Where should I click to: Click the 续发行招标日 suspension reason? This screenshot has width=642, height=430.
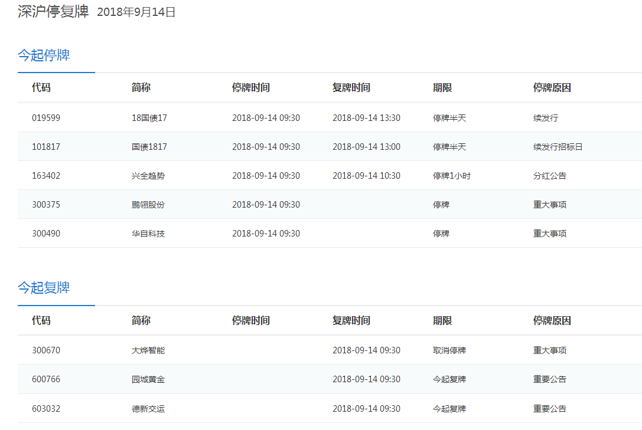pyautogui.click(x=558, y=147)
